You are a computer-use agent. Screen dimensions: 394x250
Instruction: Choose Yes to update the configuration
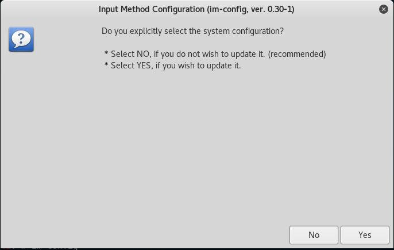coord(365,235)
